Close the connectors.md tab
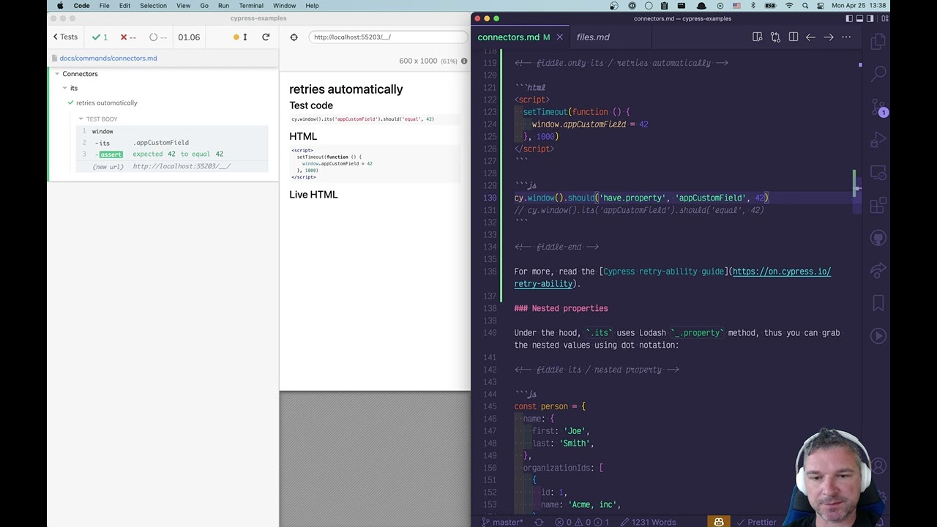Screen dimensions: 937x527 point(560,37)
